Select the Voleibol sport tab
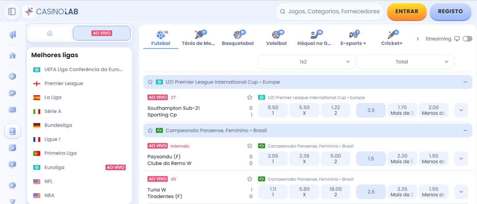Image resolution: width=477 pixels, height=204 pixels. pos(276,39)
